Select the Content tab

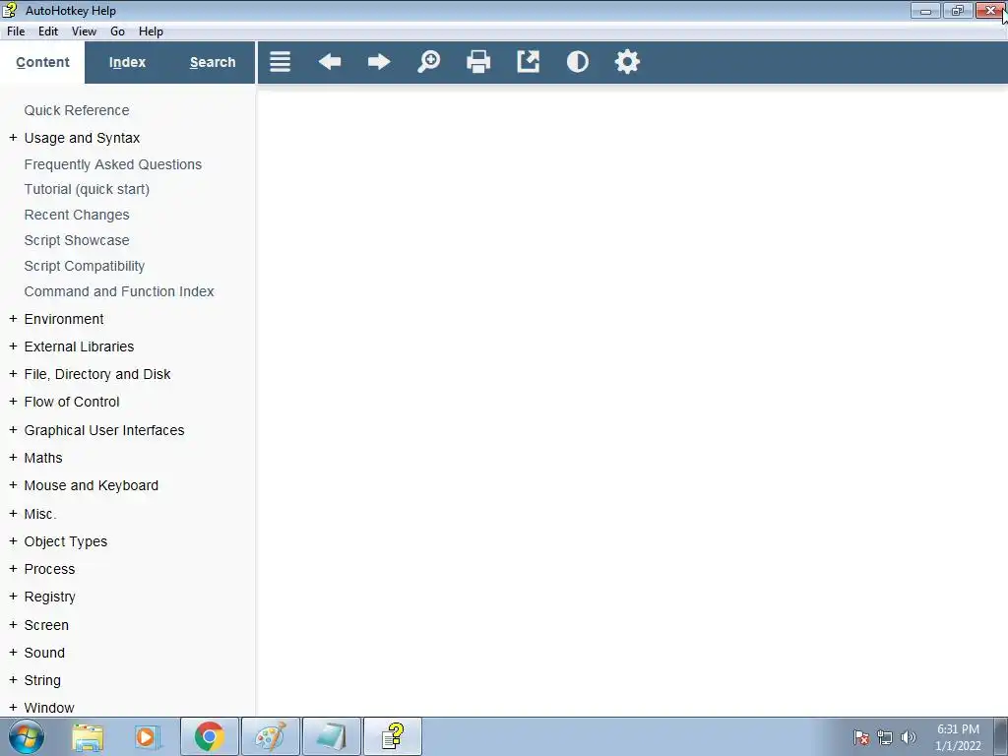pyautogui.click(x=42, y=62)
